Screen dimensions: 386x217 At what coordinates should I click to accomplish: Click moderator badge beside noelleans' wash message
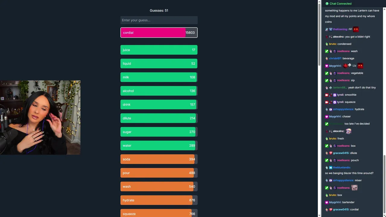tap(327, 51)
